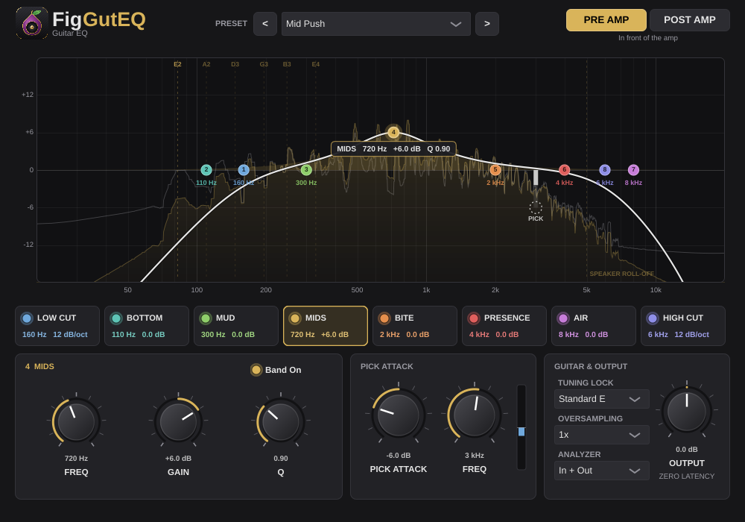Viewport: 745px width, 522px height.
Task: Select EQ node 2 at 110 Hz
Action: 206,170
